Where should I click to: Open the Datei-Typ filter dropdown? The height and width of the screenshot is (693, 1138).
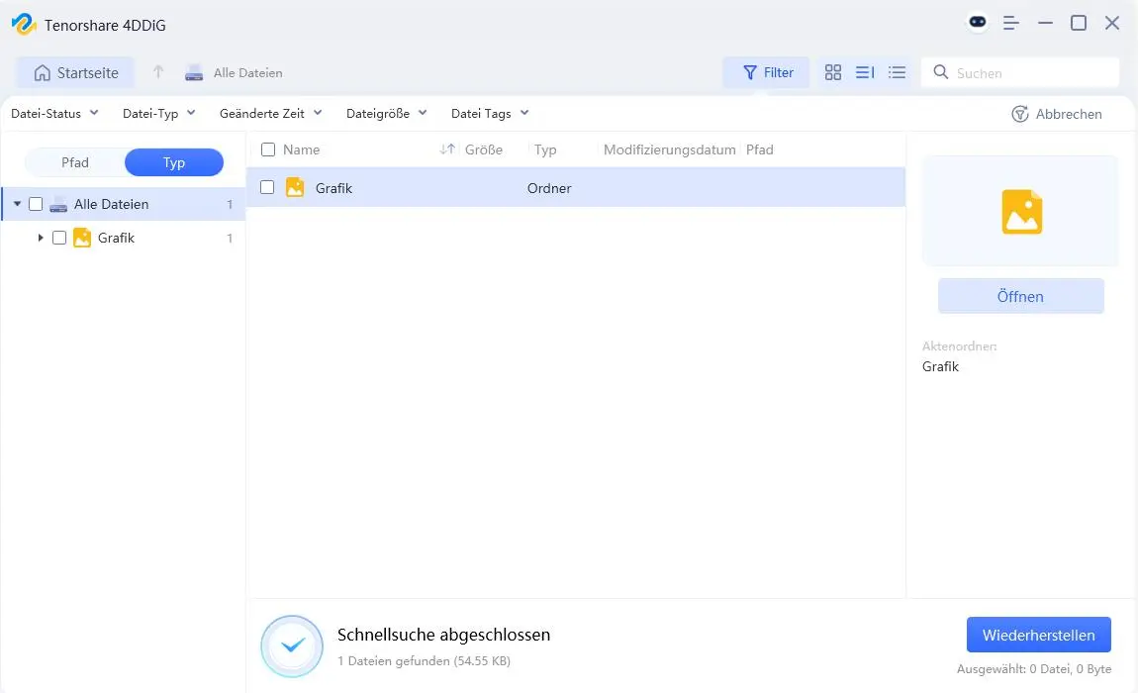(x=158, y=113)
